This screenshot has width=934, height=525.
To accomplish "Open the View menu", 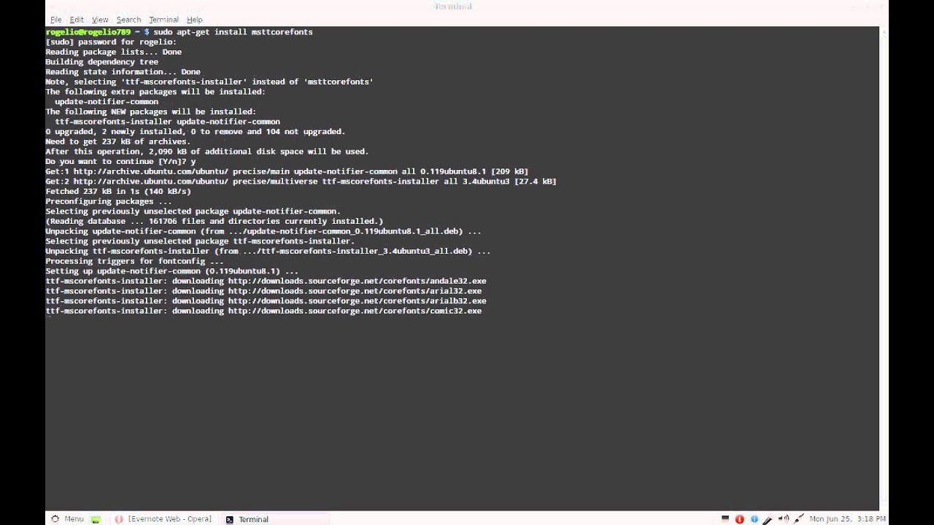I will tap(100, 20).
